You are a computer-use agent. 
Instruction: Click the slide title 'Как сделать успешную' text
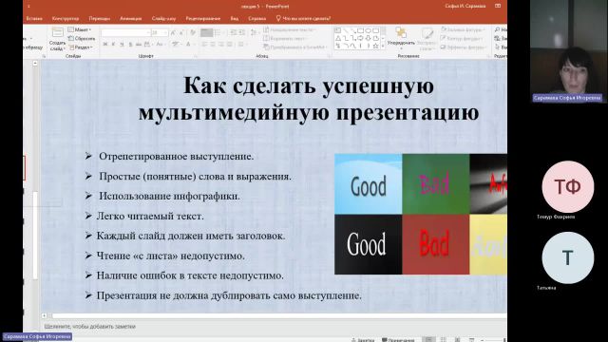pos(309,85)
